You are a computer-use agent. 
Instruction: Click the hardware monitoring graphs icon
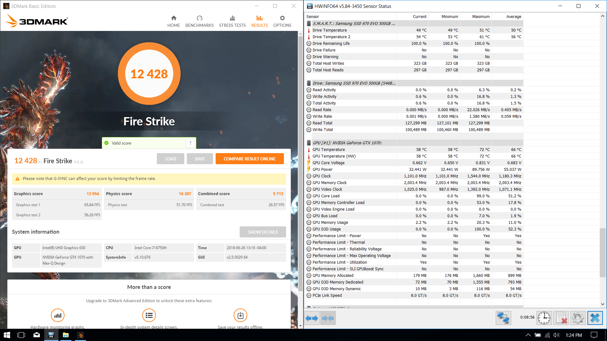pyautogui.click(x=58, y=315)
